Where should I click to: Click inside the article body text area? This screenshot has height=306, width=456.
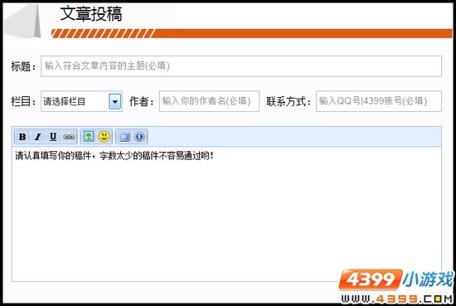coord(226,214)
